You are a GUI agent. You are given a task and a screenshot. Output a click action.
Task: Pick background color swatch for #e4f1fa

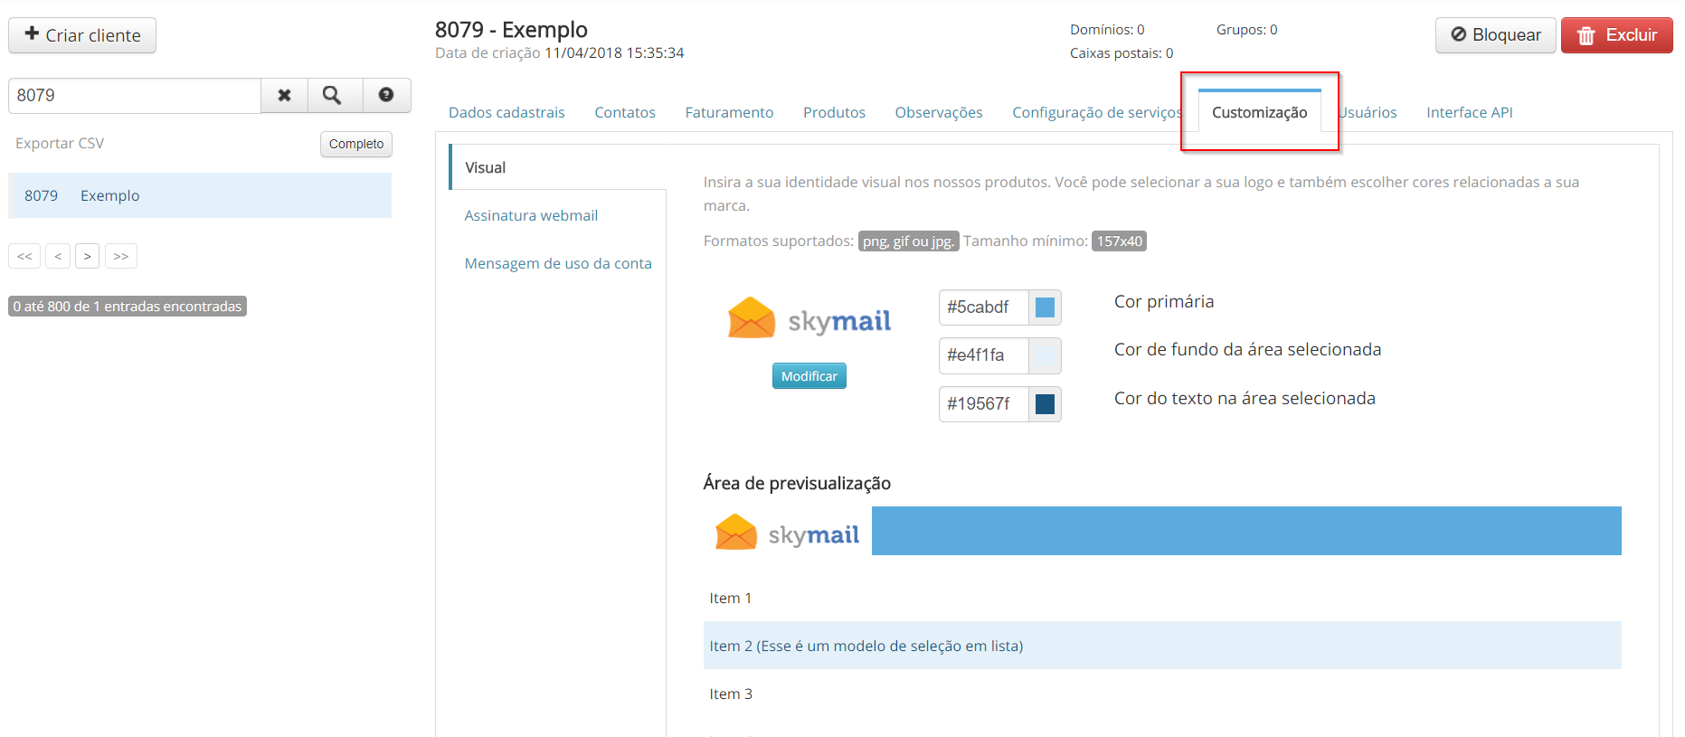click(x=1045, y=355)
